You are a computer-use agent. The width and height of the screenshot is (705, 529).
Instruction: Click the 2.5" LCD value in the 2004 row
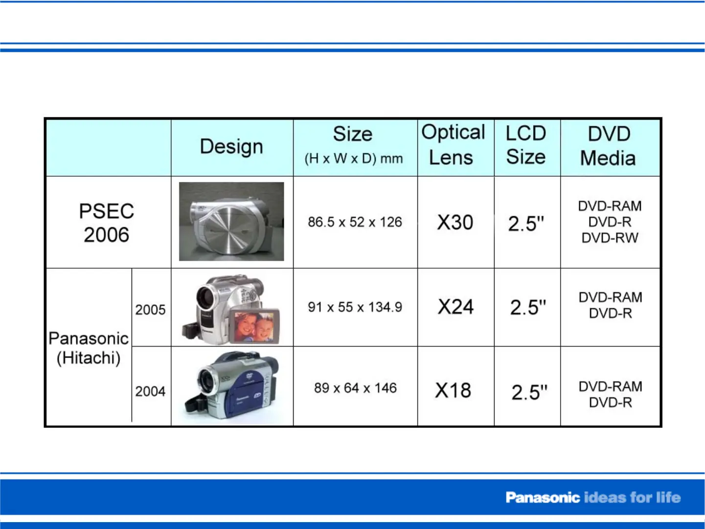529,392
